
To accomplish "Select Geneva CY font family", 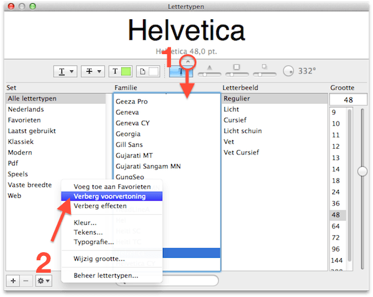I will [x=167, y=123].
